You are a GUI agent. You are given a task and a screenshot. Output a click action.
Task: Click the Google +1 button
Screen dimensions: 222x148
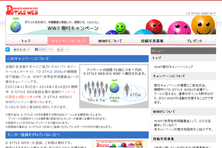[x=61, y=49]
